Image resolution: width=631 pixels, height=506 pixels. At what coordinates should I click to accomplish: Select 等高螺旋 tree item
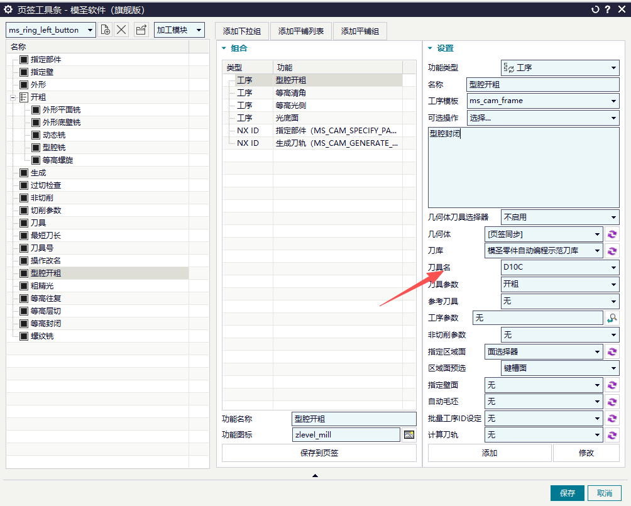pos(58,160)
